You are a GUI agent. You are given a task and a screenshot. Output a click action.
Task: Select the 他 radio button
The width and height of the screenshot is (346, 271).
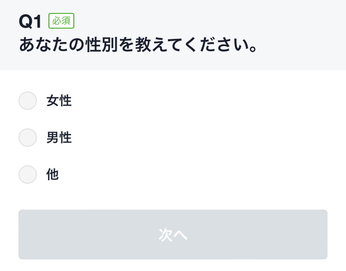click(x=28, y=175)
